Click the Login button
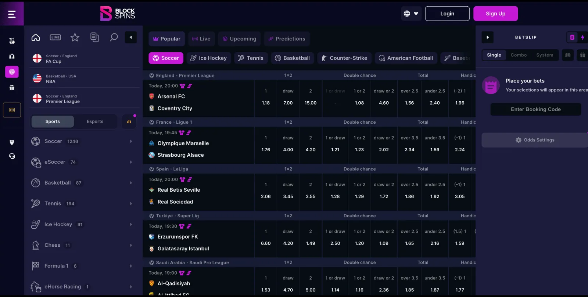Image resolution: width=588 pixels, height=297 pixels. point(447,14)
